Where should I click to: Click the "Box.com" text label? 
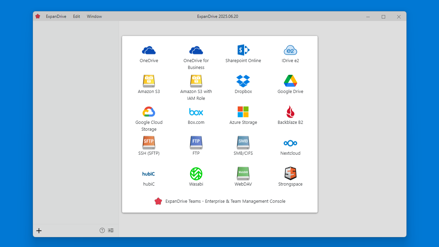click(x=196, y=122)
